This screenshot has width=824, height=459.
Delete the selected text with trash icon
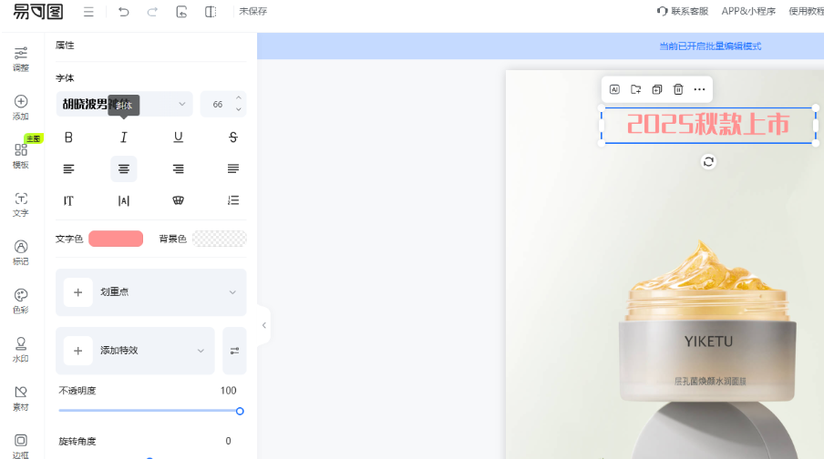point(678,89)
